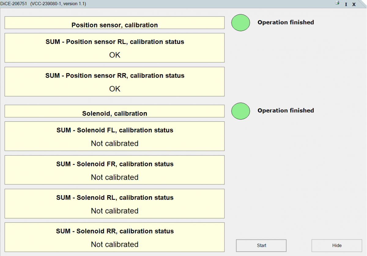This screenshot has height=256, width=367.
Task: Click Solenoid FL calibration status box
Action: pos(115,136)
